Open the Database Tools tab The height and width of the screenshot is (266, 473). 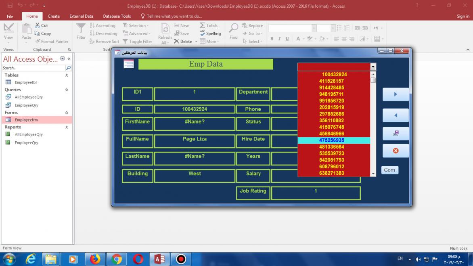coord(117,16)
